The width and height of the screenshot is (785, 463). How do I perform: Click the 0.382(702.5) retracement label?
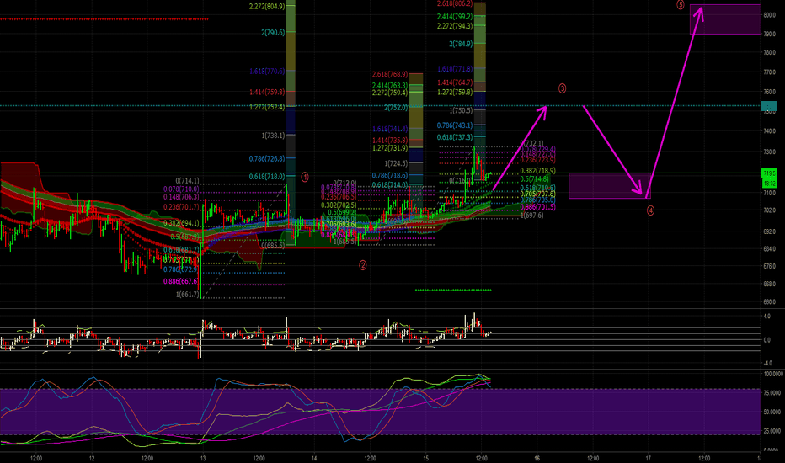click(339, 205)
